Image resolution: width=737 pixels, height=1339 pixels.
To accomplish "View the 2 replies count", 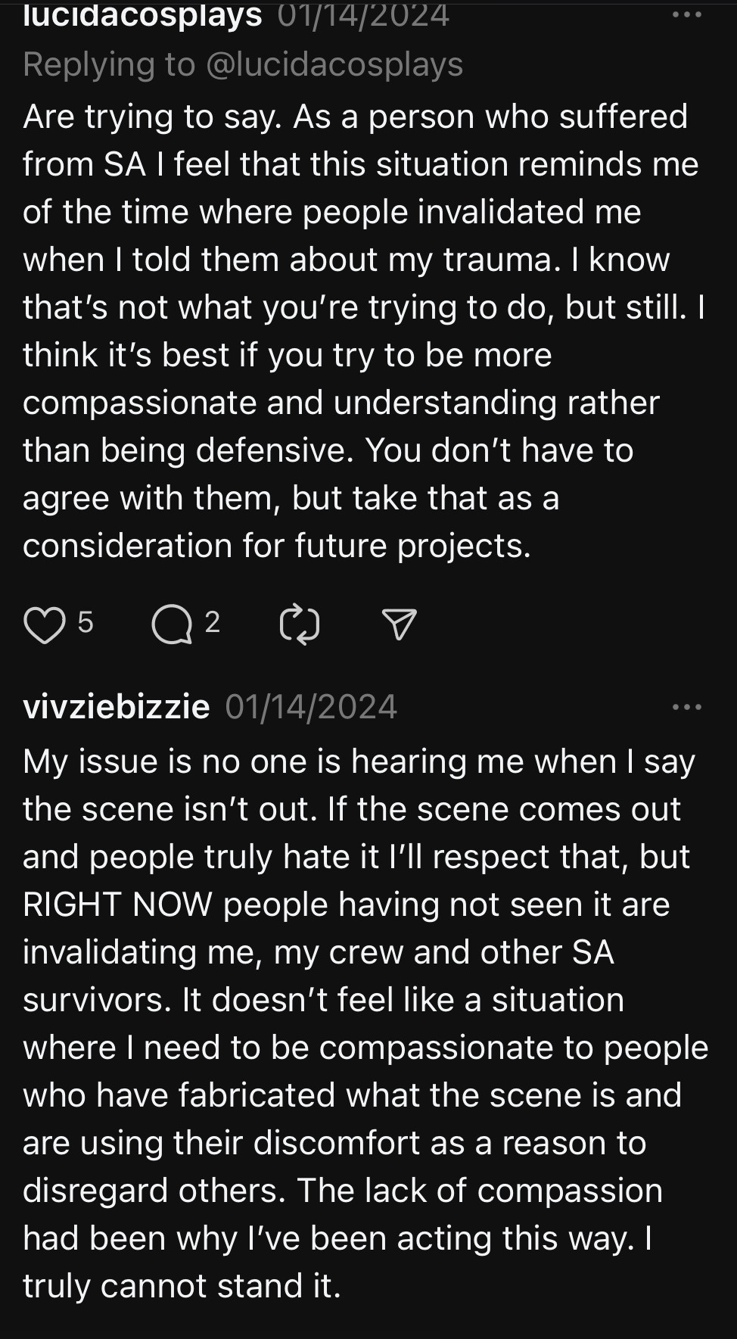I will (213, 622).
